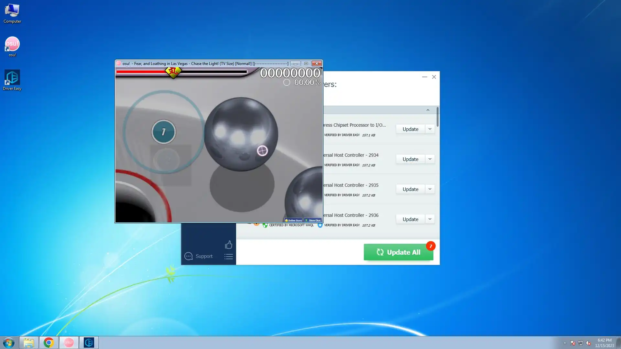Toggle Online Users panel in osu!

click(293, 220)
